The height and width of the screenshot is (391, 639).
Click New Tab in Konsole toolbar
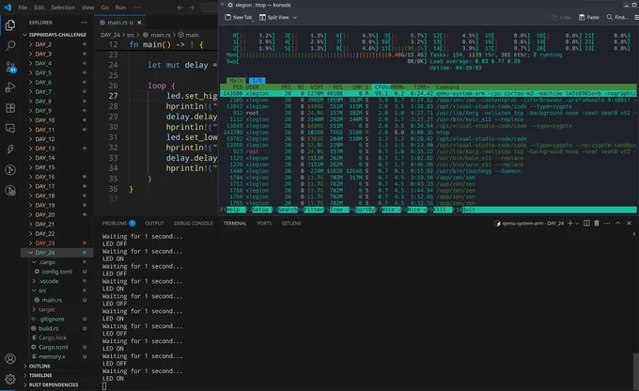[x=239, y=17]
